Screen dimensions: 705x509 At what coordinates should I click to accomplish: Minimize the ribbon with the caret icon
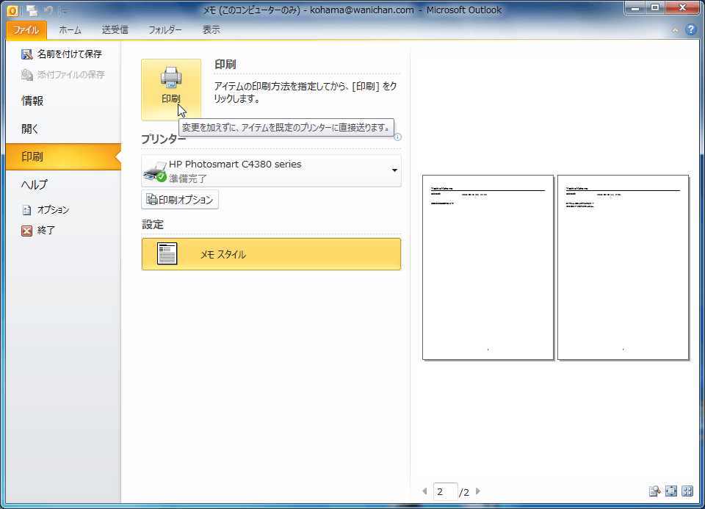(x=675, y=30)
